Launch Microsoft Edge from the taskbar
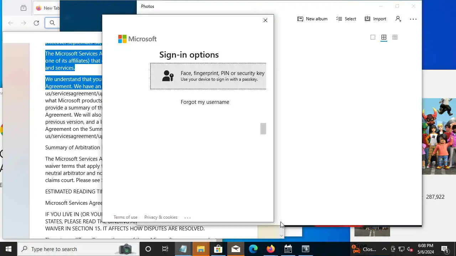Viewport: 456px width, 256px height. click(253, 249)
